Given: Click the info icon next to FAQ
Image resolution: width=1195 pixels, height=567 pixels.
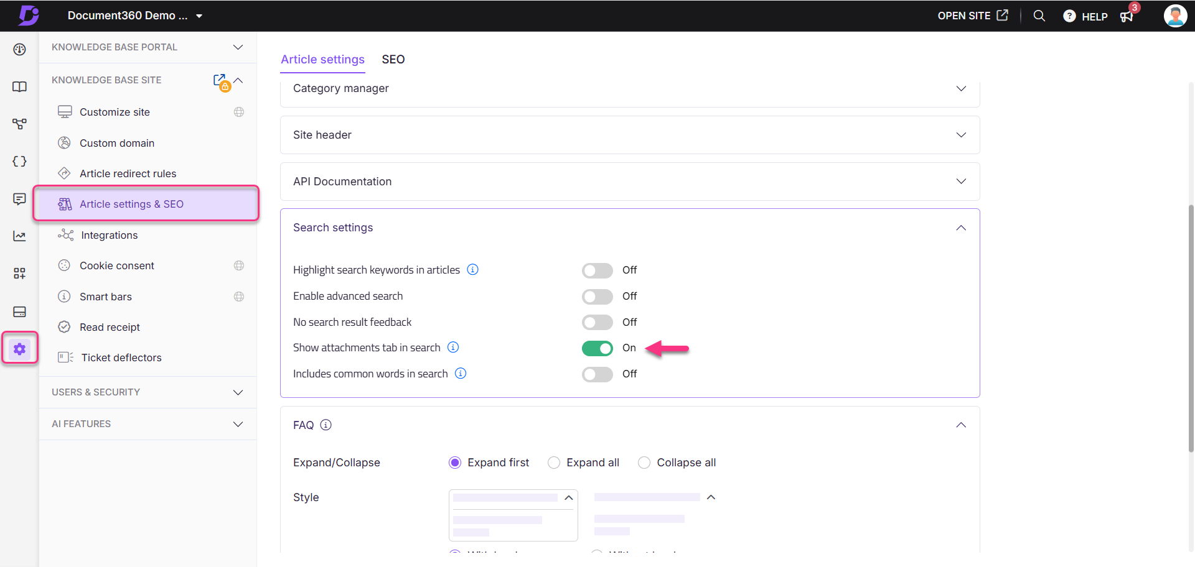Looking at the screenshot, I should [326, 425].
